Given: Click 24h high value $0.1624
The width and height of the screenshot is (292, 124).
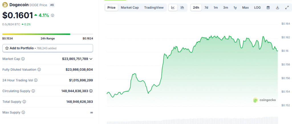Looking at the screenshot, I should click(x=88, y=39).
